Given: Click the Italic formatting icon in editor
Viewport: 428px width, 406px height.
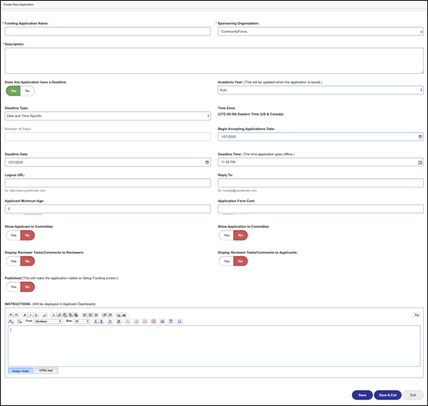Looking at the screenshot, I should (28, 314).
